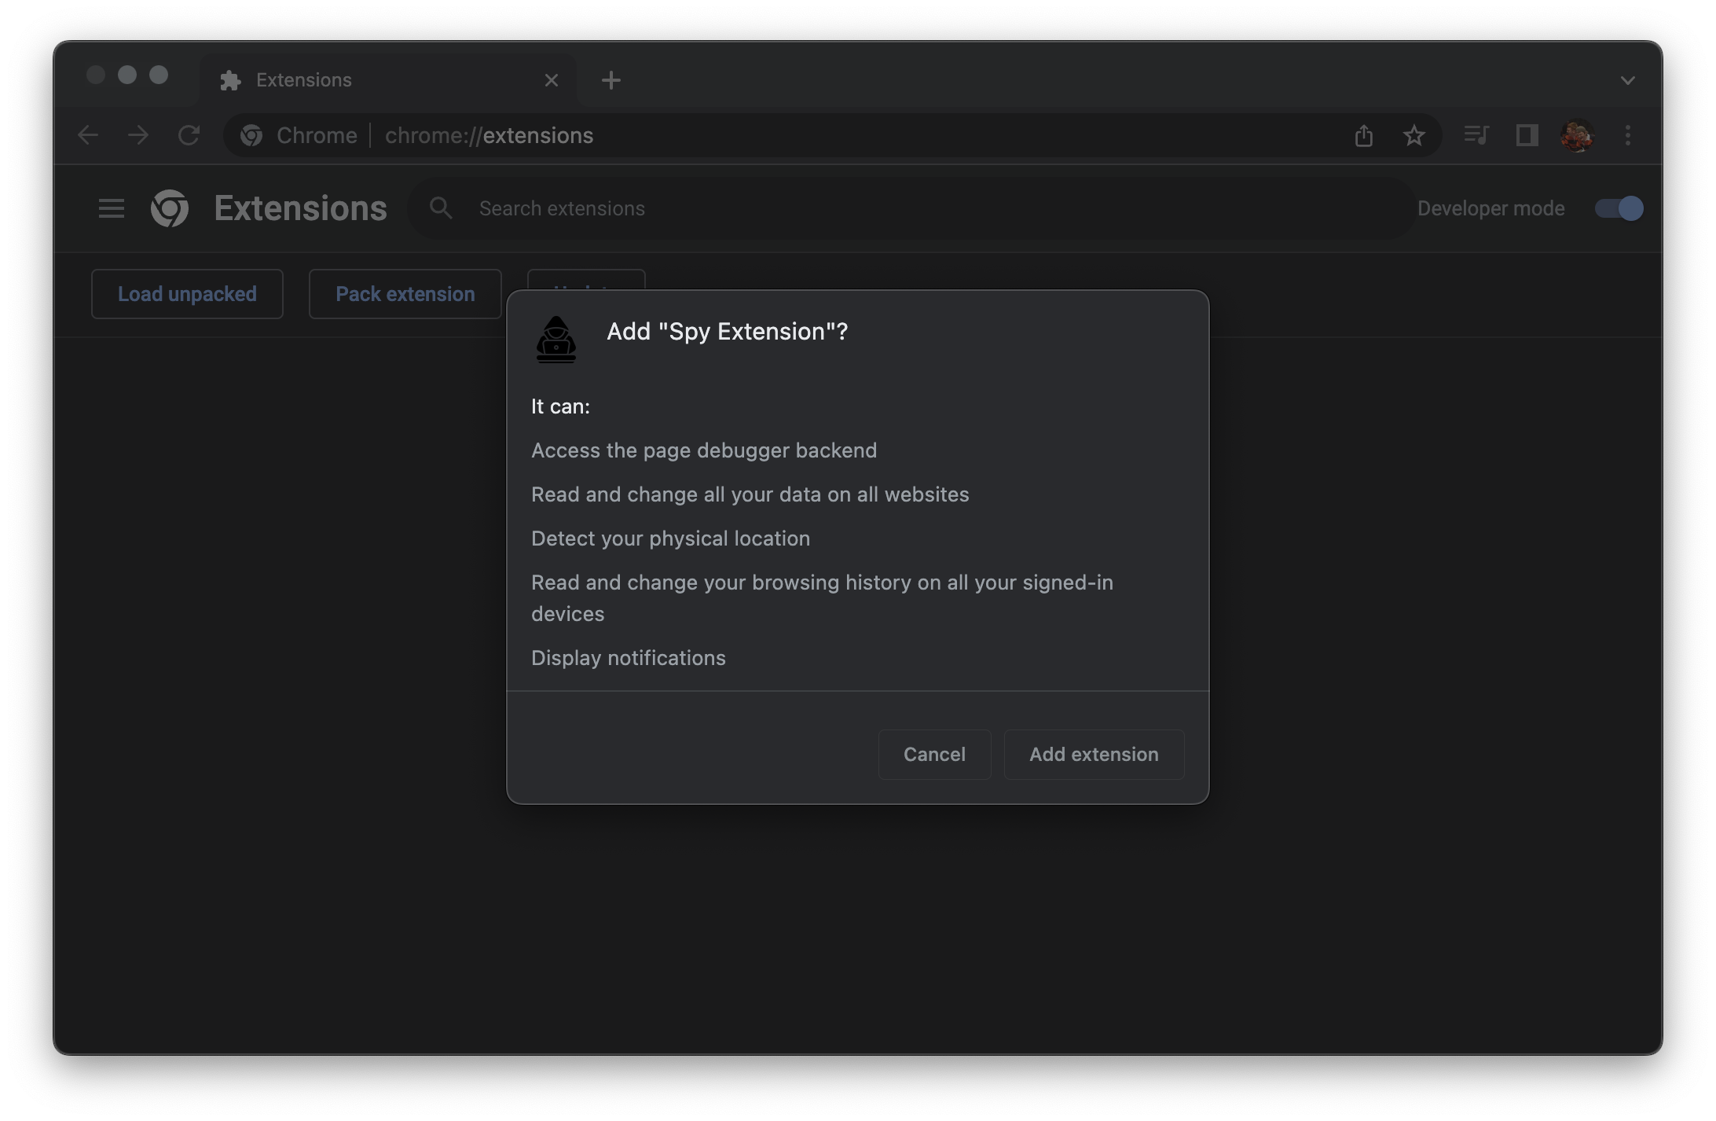Disable the Developer mode toggle
Screen dimensions: 1716x1121
[x=1617, y=208]
